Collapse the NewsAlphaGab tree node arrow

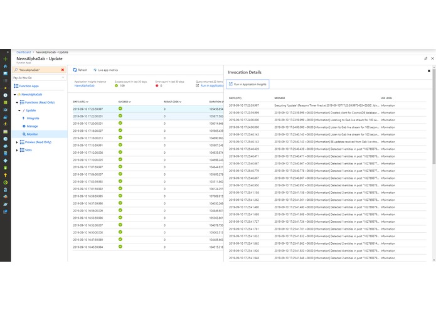point(14,95)
